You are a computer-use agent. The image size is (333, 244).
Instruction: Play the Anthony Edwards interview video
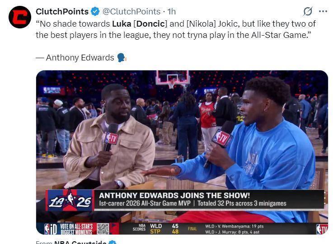(x=182, y=152)
